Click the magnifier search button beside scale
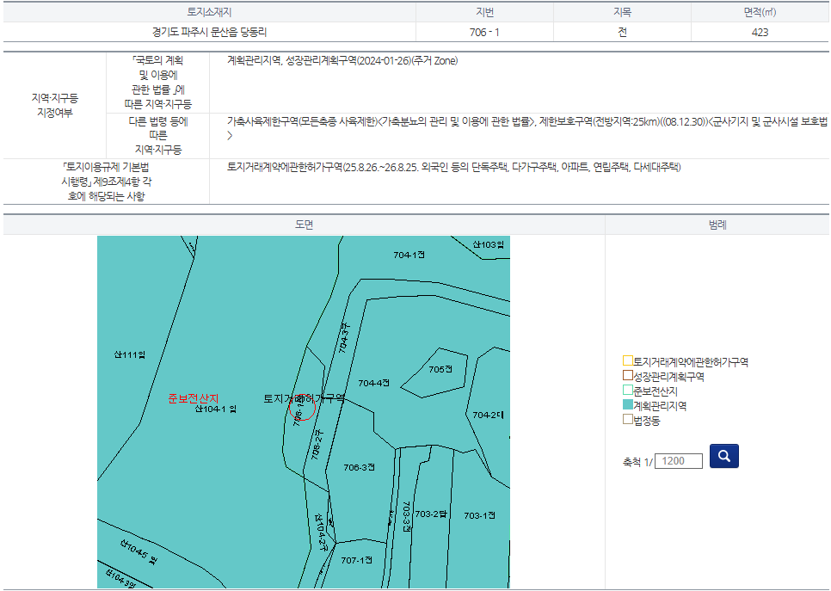831x591 pixels. point(723,456)
